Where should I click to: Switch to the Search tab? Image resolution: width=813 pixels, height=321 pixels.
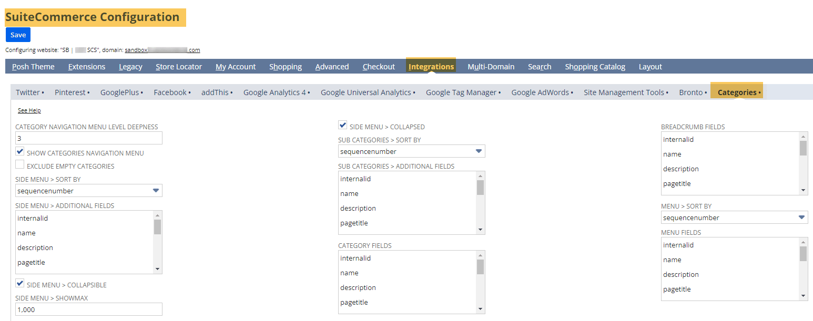(540, 67)
